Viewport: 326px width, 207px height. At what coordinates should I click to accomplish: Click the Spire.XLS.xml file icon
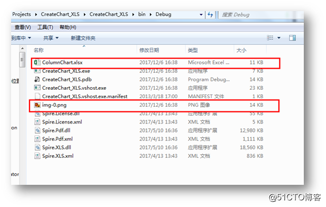pyautogui.click(x=37, y=156)
